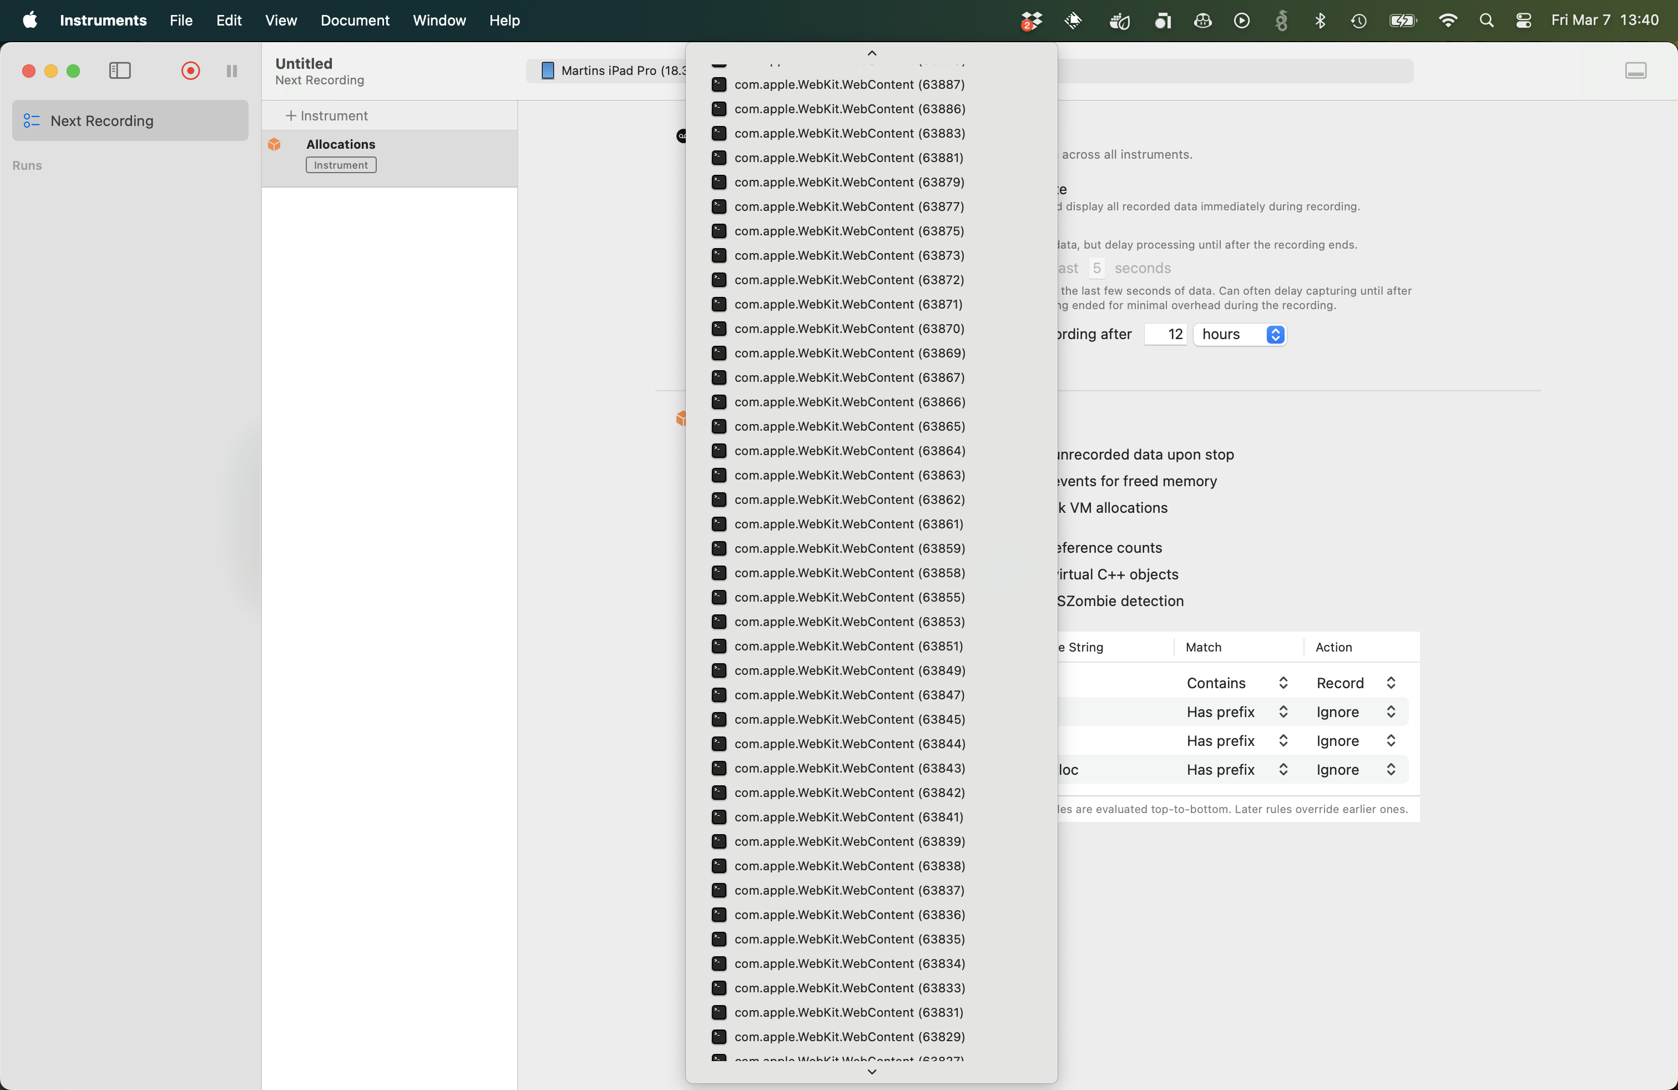Pick com.apple.WebKit.WebContent (63871)

point(871,304)
